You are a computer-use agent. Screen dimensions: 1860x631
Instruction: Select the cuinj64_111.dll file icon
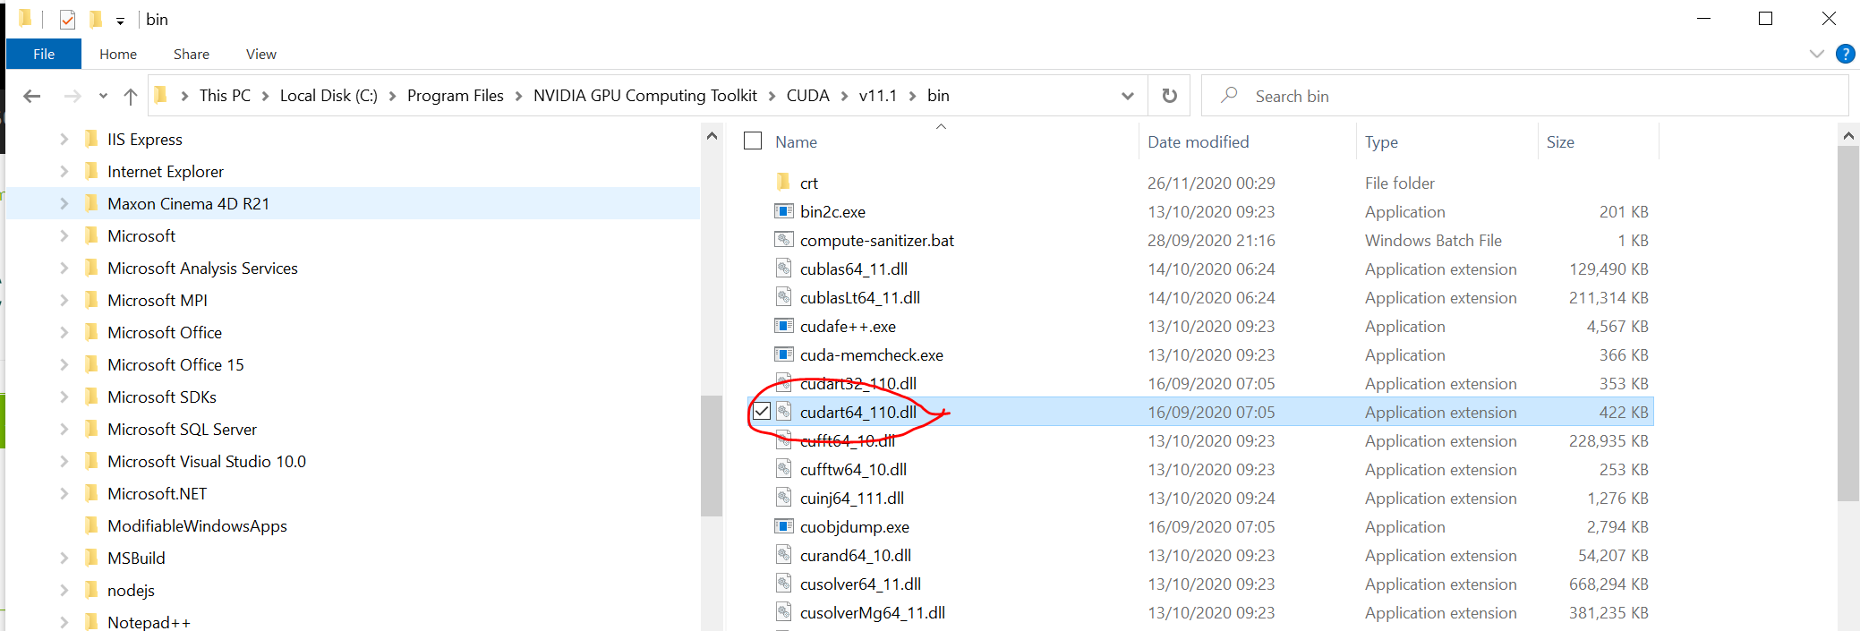[x=783, y=498]
